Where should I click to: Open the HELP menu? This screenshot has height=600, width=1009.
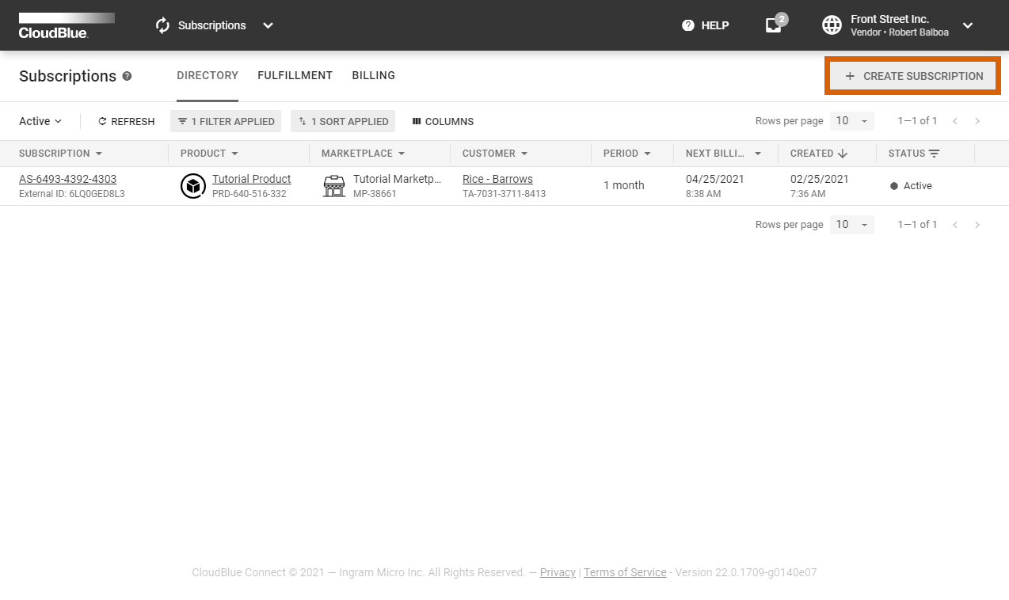(705, 25)
